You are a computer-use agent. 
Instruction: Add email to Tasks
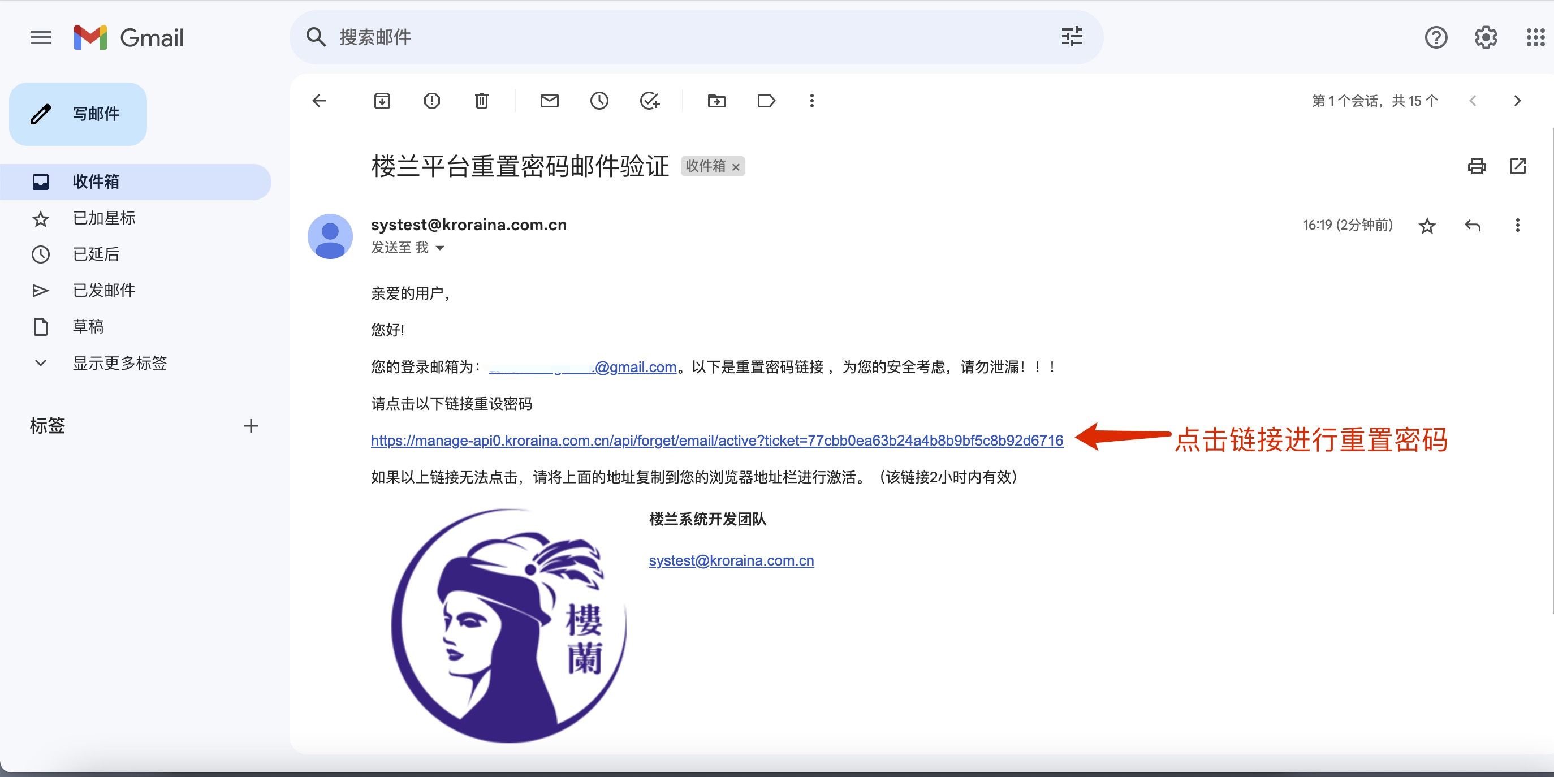(649, 101)
